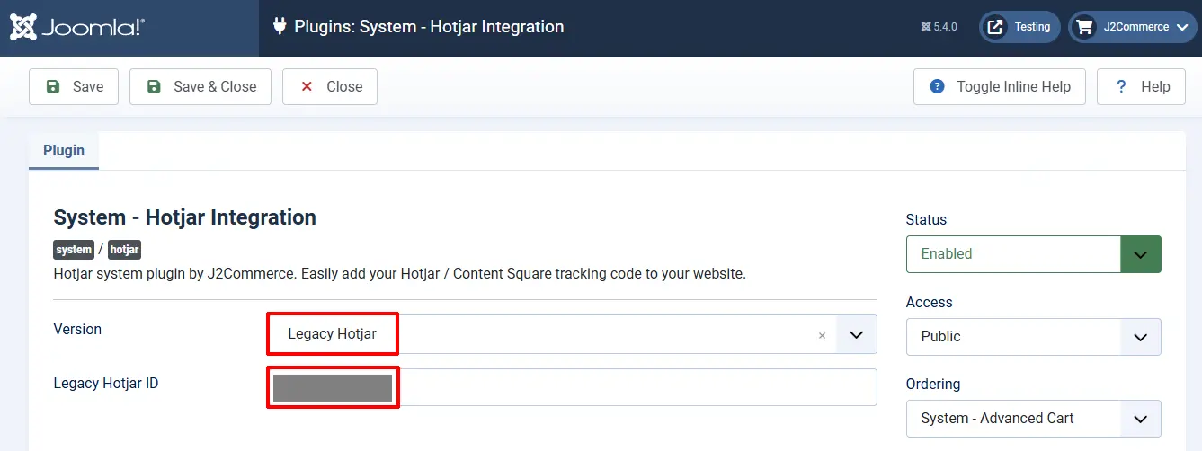This screenshot has width=1202, height=451.
Task: Toggle Inline Help
Action: [1000, 86]
